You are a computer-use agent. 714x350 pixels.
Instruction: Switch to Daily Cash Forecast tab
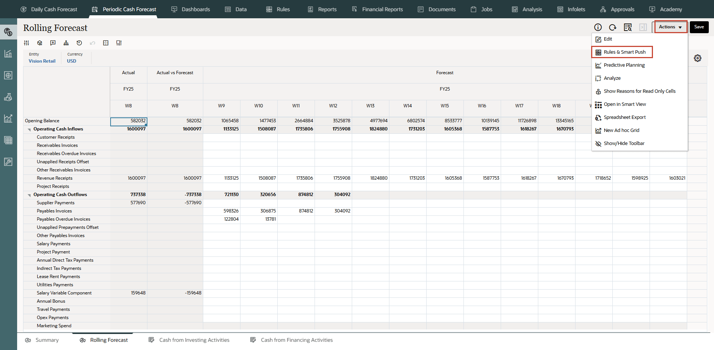(x=49, y=9)
